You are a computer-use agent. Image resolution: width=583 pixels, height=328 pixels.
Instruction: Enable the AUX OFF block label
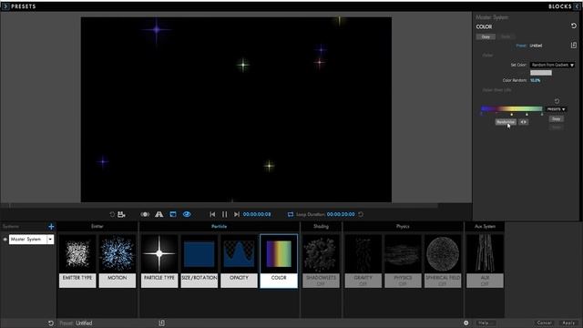[x=485, y=281]
